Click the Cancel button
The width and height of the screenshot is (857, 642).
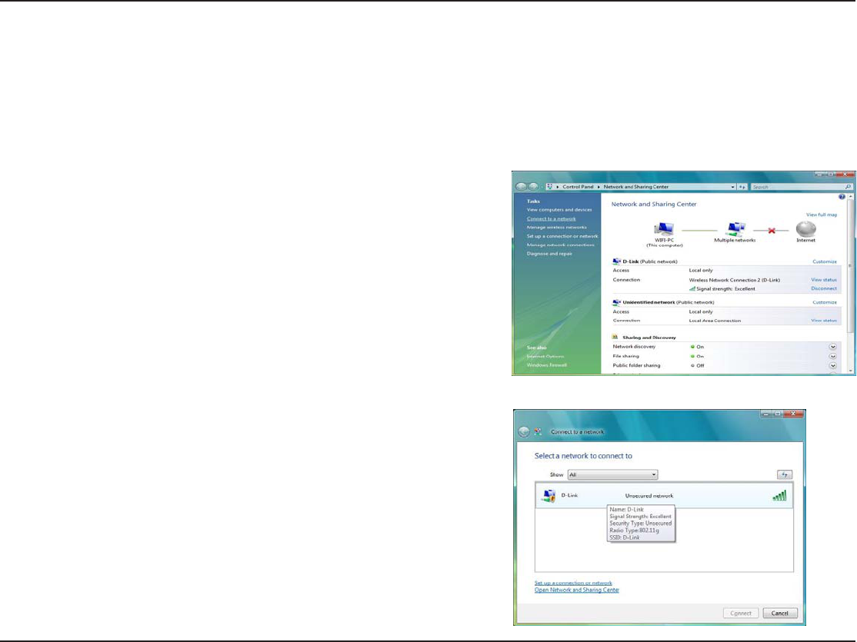(x=780, y=613)
